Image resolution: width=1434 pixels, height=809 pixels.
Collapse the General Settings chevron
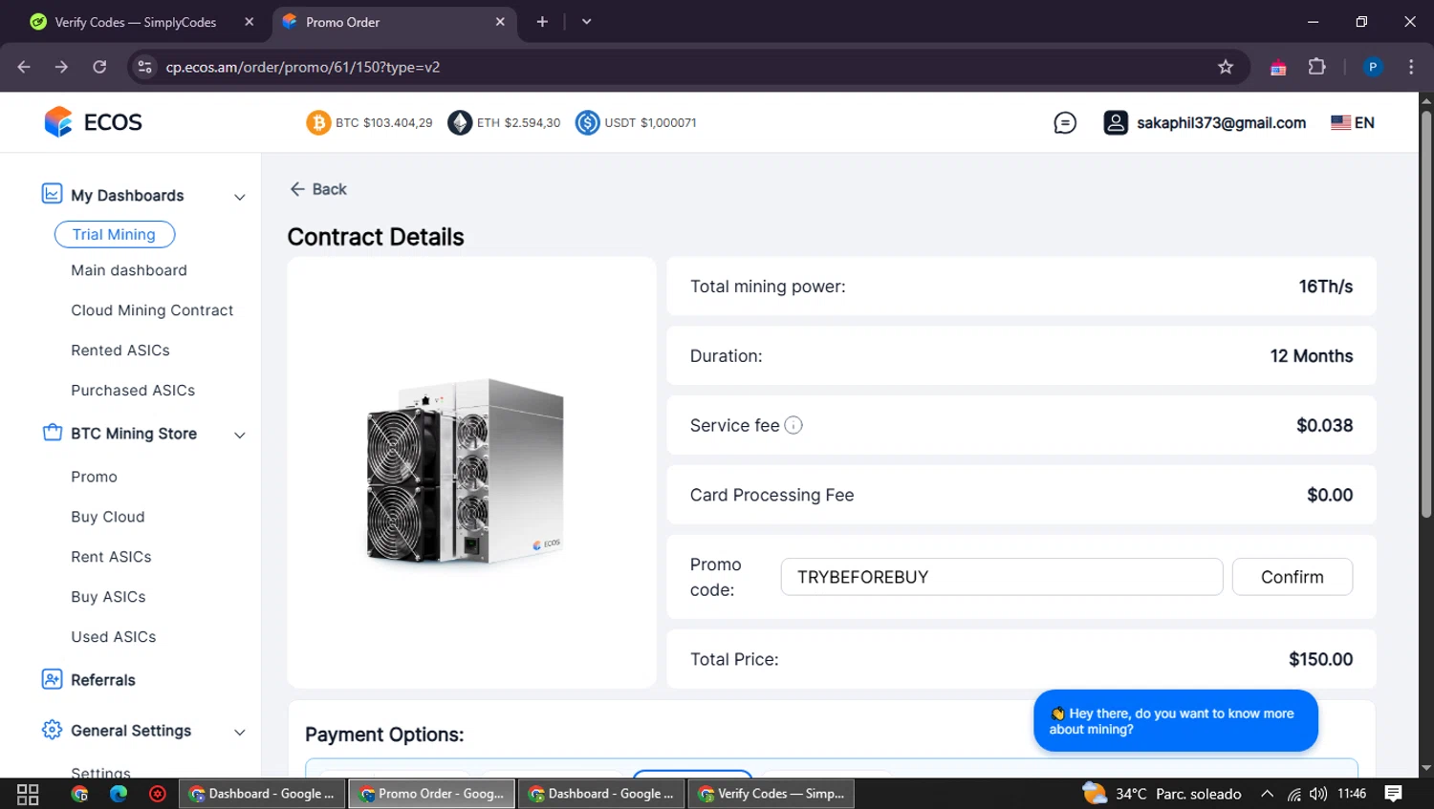click(240, 732)
